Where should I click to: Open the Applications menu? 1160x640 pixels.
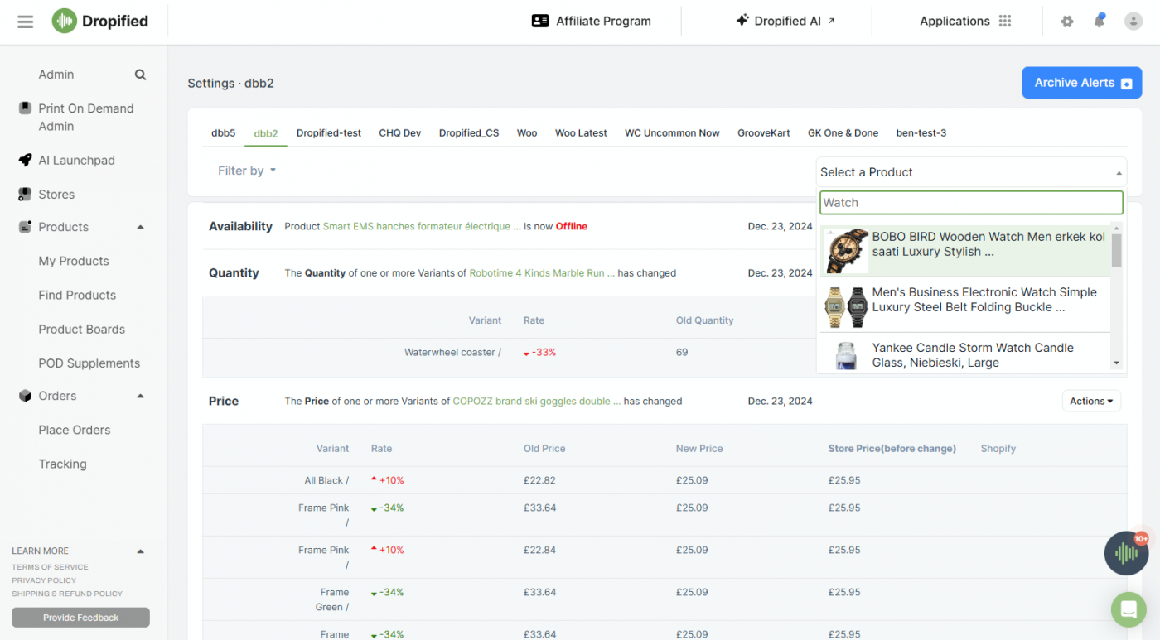(x=965, y=22)
